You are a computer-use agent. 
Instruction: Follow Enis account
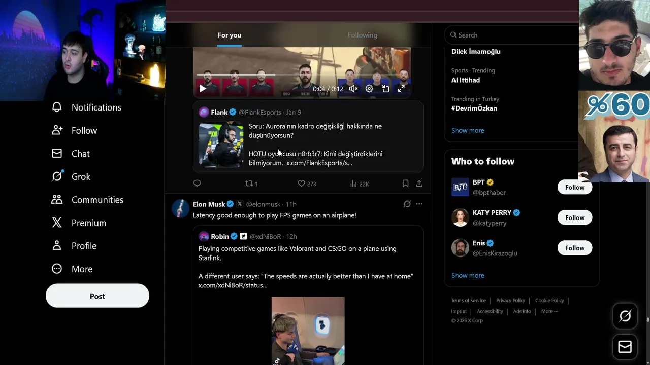[x=575, y=248]
